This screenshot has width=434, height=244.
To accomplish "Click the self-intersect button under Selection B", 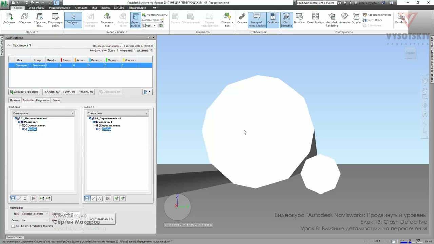I will click(108, 199).
